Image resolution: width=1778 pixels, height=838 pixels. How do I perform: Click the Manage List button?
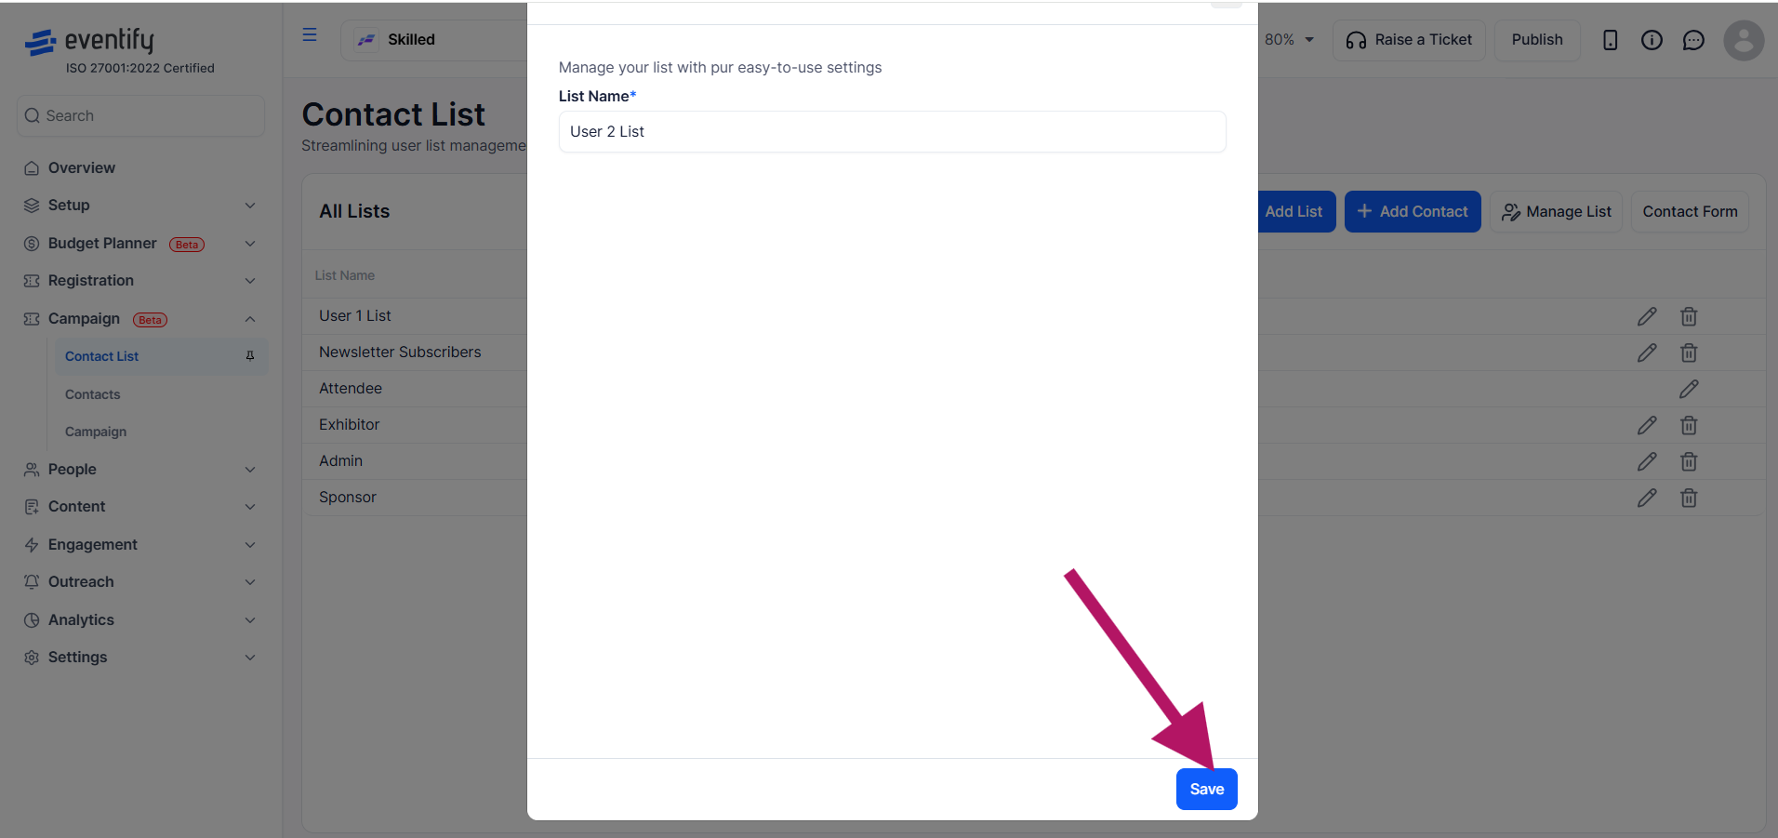tap(1557, 212)
